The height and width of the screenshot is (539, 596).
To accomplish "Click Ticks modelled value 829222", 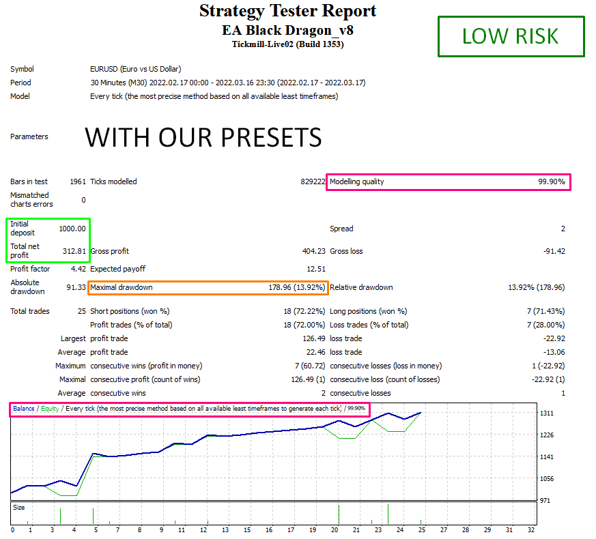I will click(x=313, y=181).
